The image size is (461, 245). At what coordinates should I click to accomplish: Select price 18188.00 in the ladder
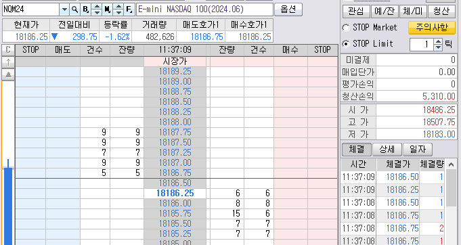[175, 122]
